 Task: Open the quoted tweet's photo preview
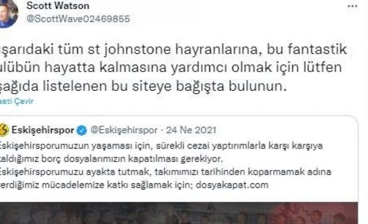pyautogui.click(x=179, y=213)
